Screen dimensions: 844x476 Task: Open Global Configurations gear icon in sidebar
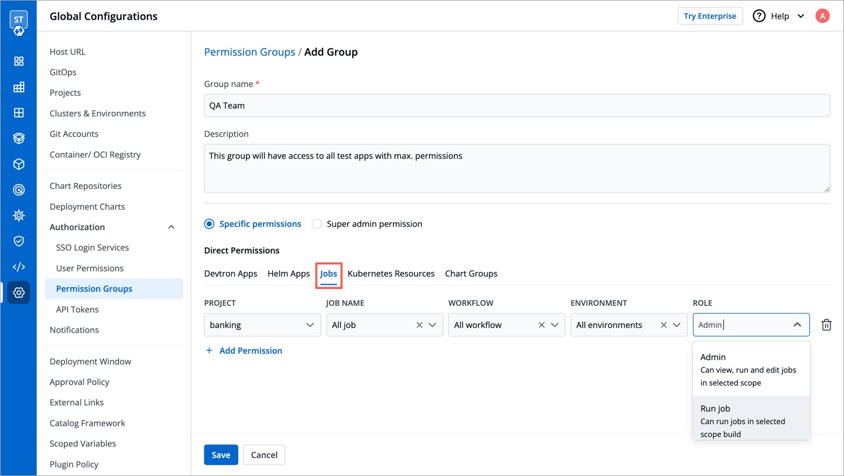(19, 292)
